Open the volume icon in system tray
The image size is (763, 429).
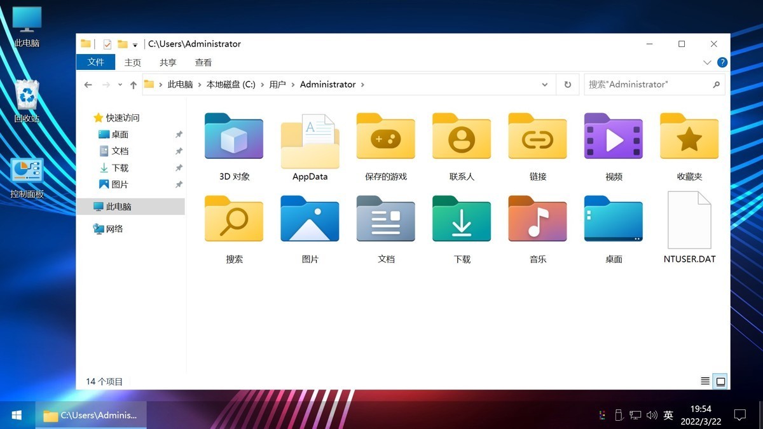pos(652,414)
